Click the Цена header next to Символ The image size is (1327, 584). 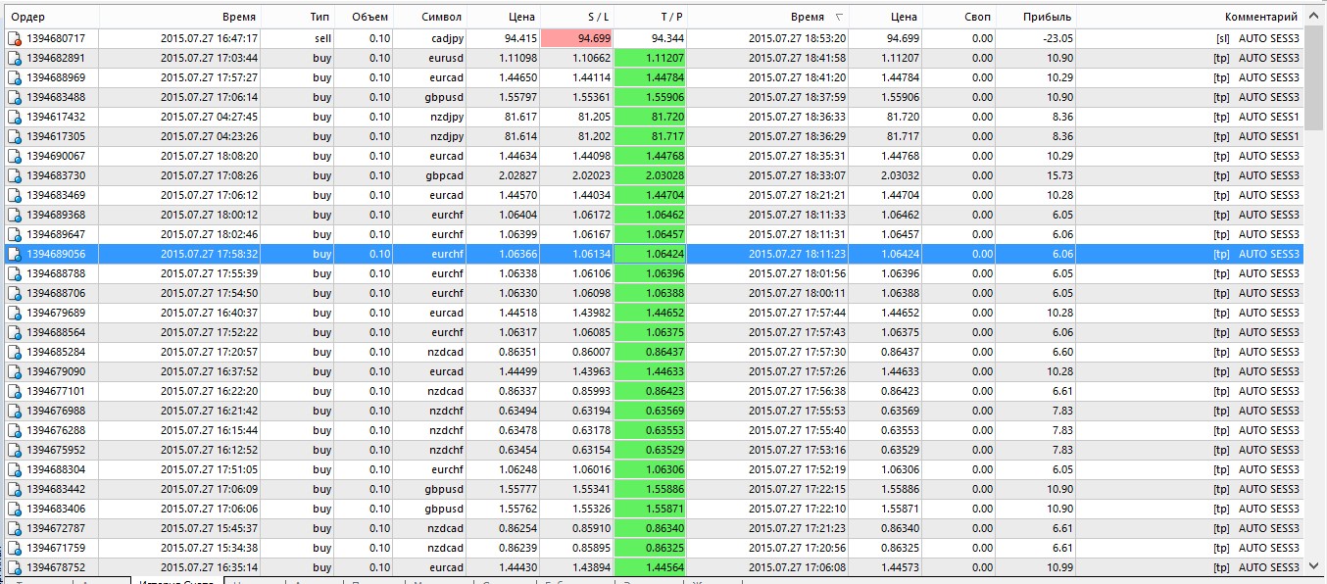pyautogui.click(x=504, y=18)
